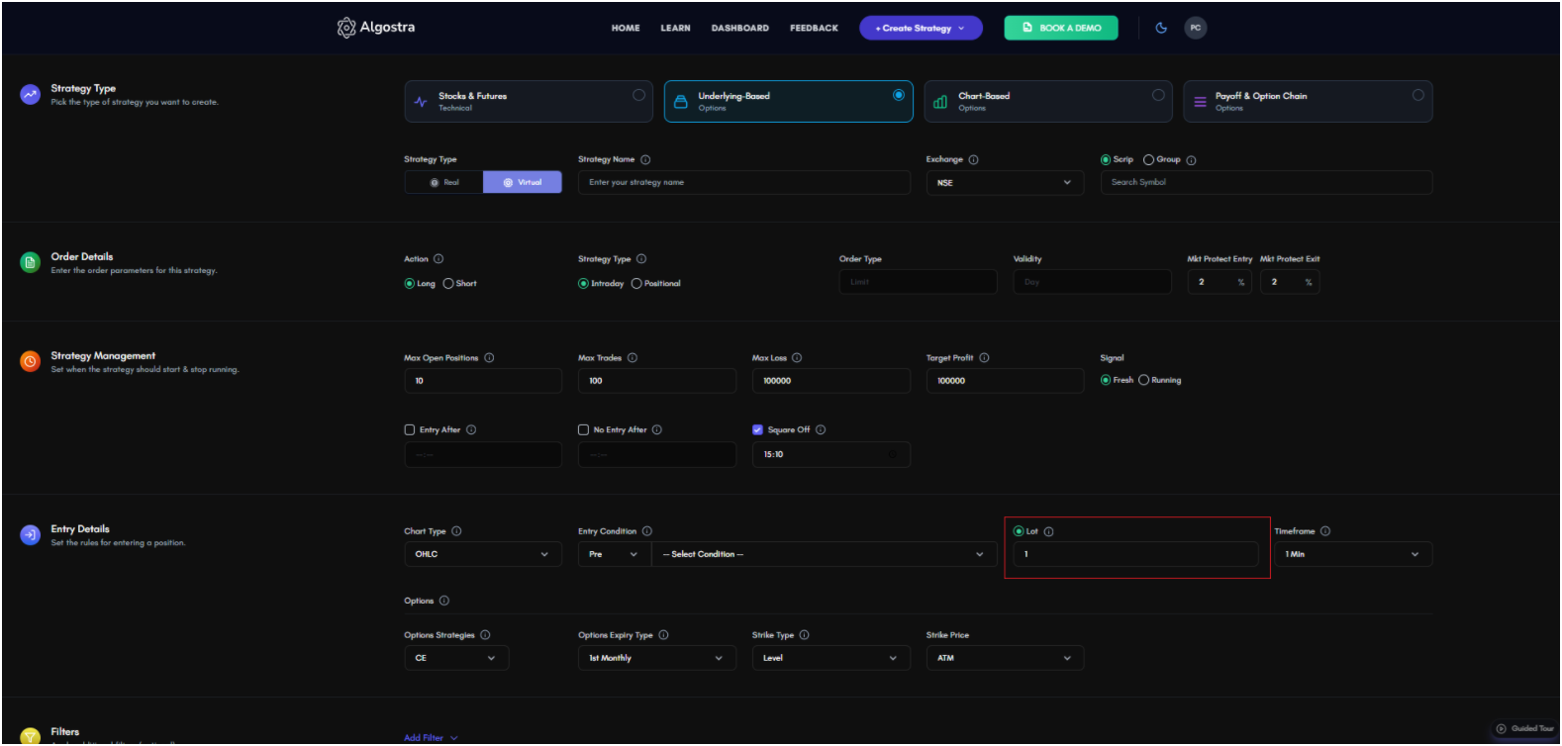Viewport: 1562px width, 746px height.
Task: Click Action info icon
Action: (x=439, y=259)
